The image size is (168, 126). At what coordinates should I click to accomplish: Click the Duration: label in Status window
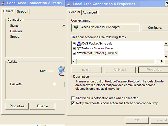click(16, 31)
